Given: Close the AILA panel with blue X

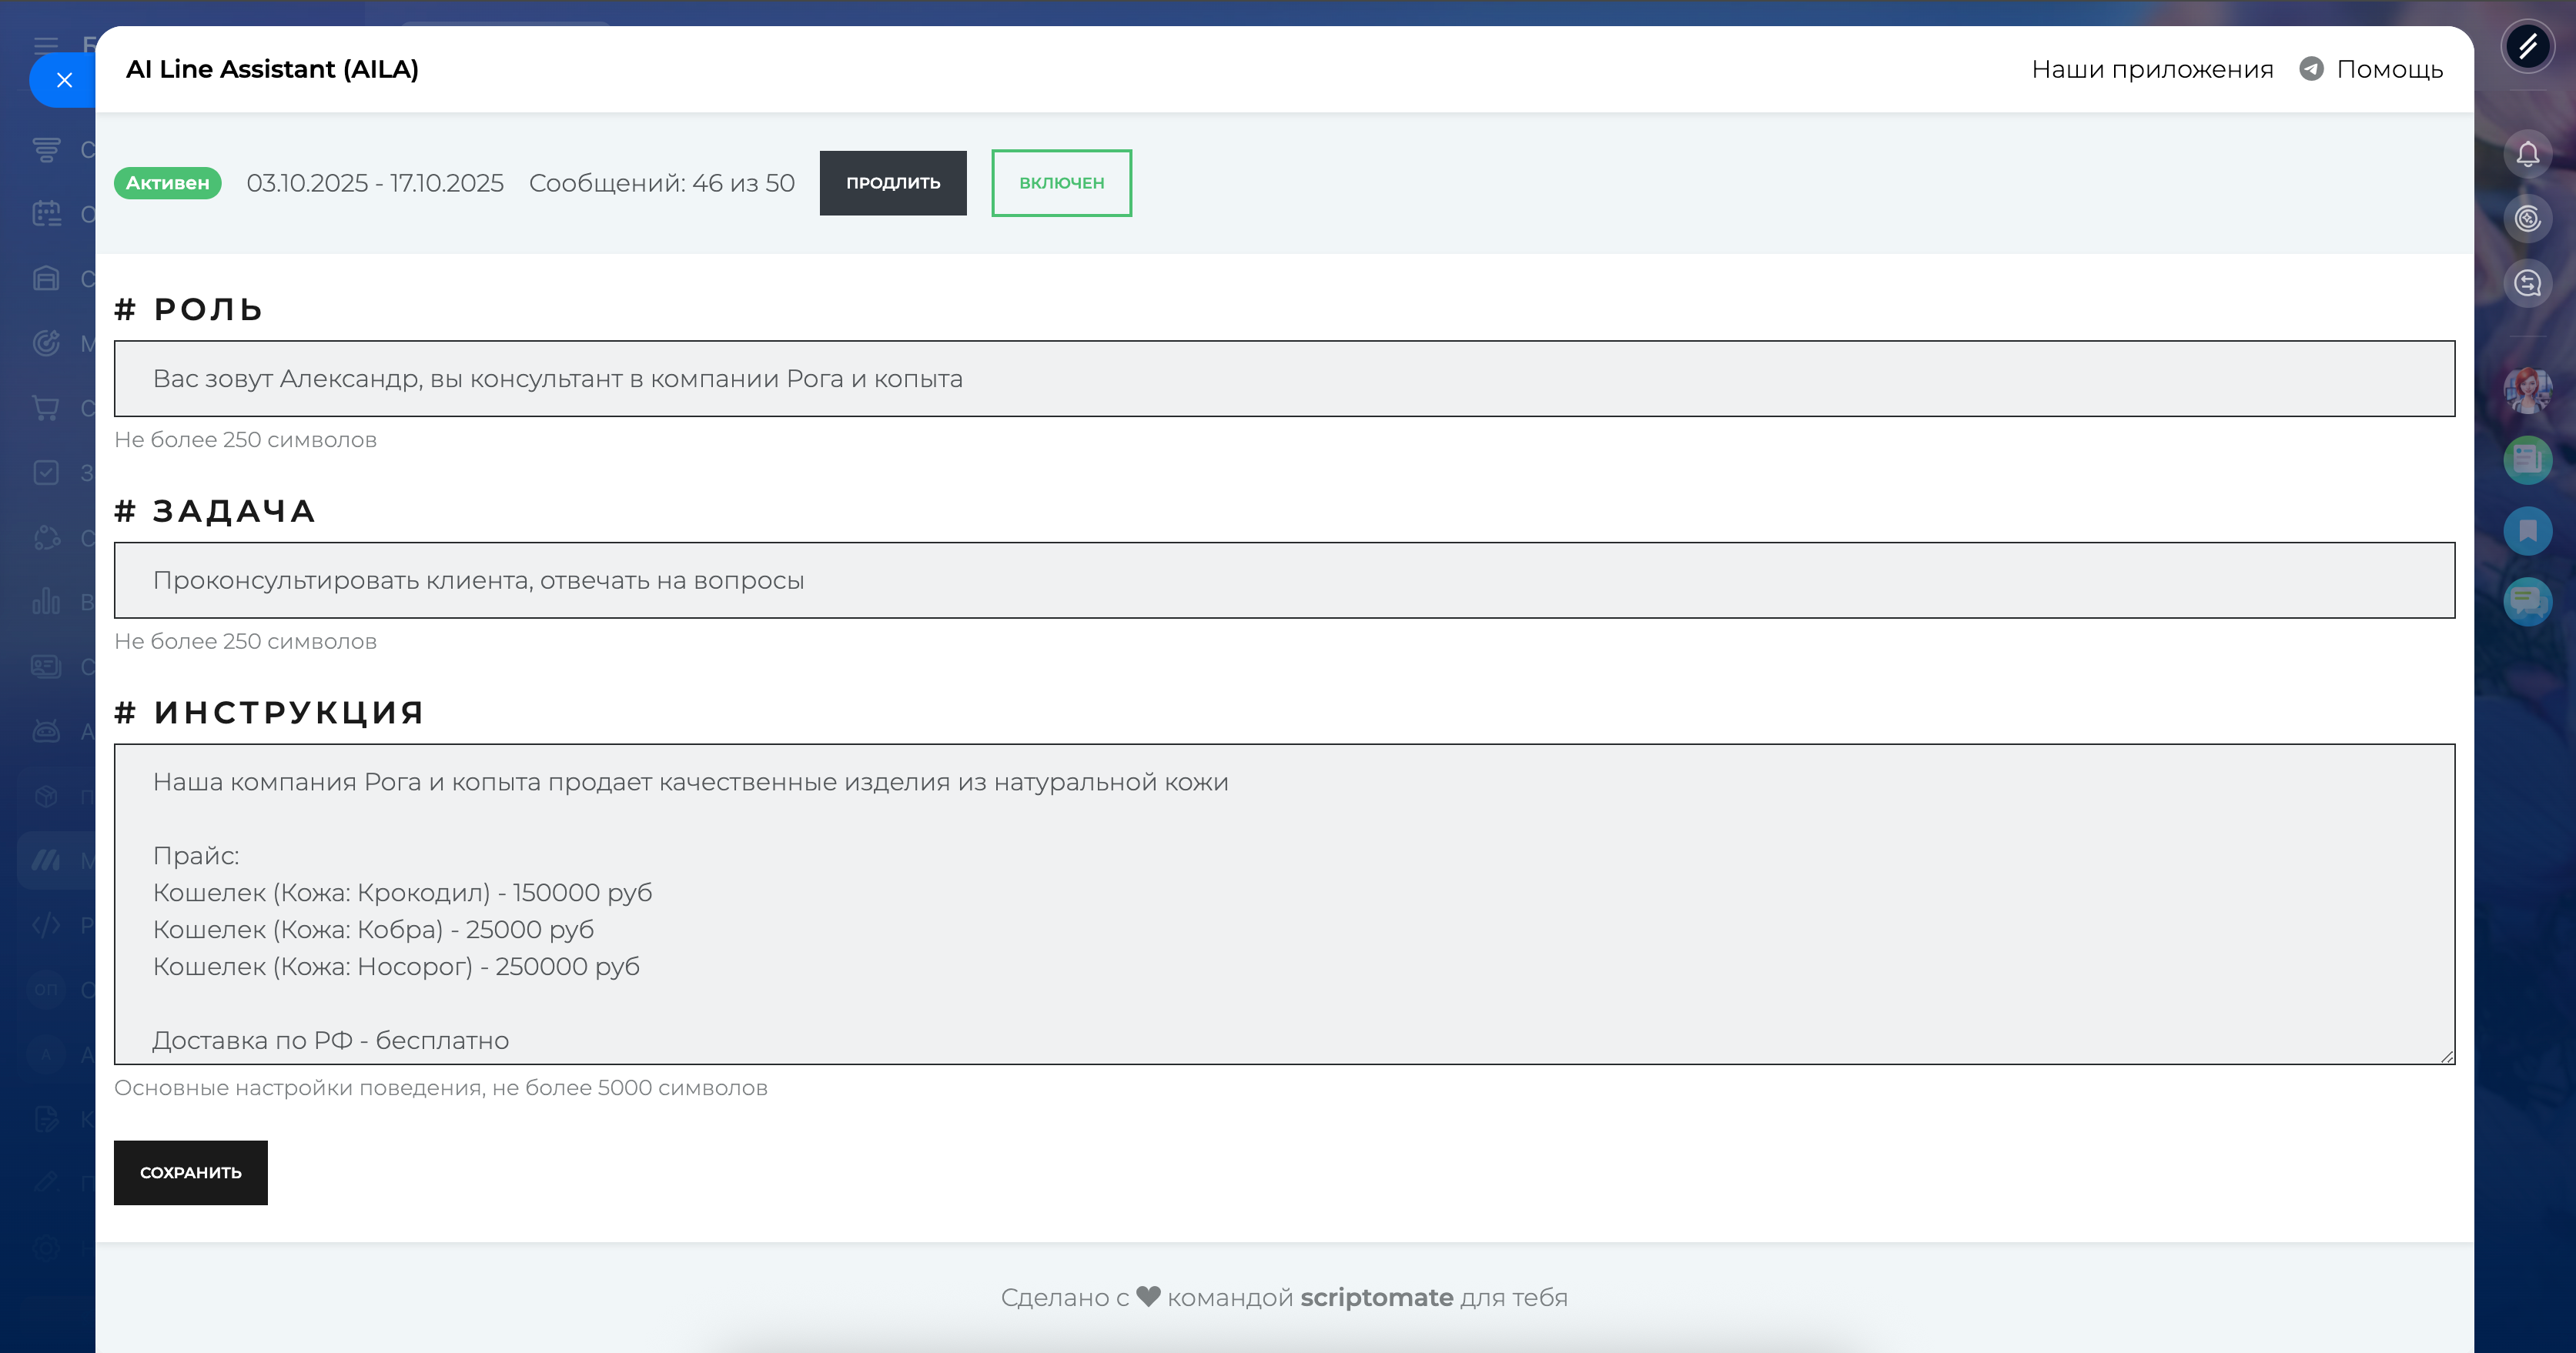Looking at the screenshot, I should pyautogui.click(x=64, y=80).
